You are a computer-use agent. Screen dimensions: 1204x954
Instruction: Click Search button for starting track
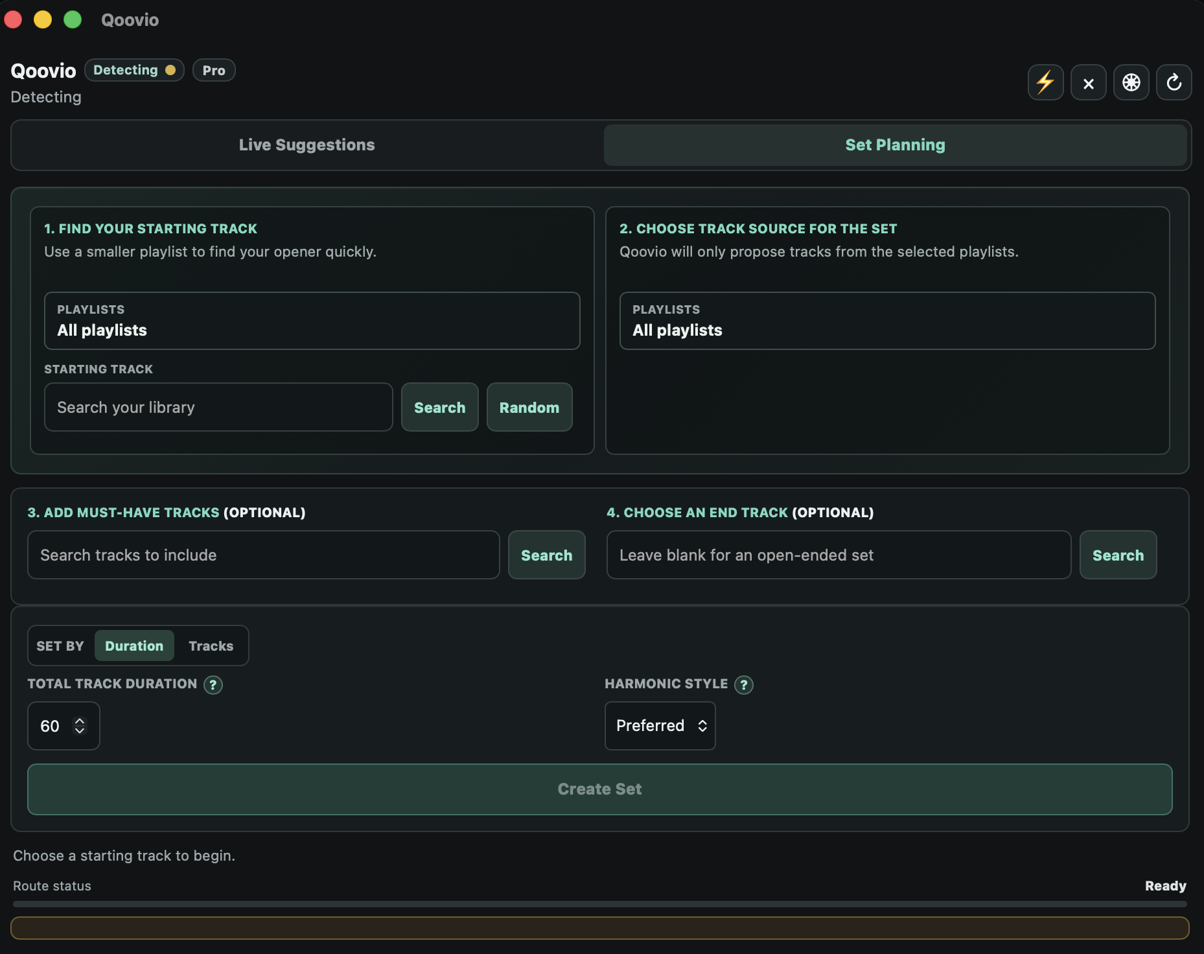[x=439, y=407]
